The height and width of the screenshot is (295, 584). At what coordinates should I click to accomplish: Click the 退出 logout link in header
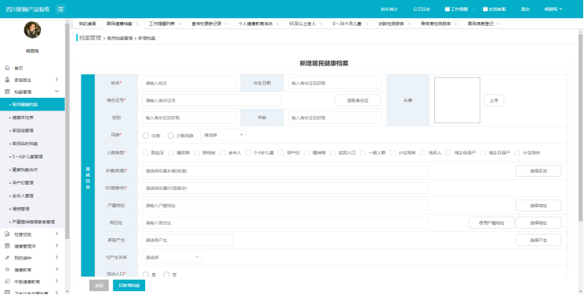(x=525, y=9)
